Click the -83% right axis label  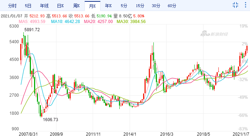[243, 129]
